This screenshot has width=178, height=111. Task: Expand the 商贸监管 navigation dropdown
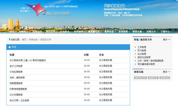[51, 32]
